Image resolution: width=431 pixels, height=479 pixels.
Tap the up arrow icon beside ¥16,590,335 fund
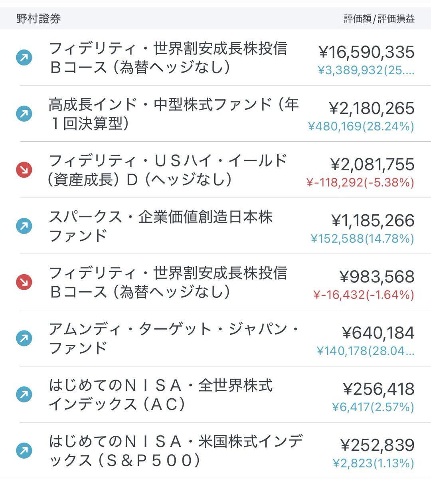coord(24,58)
